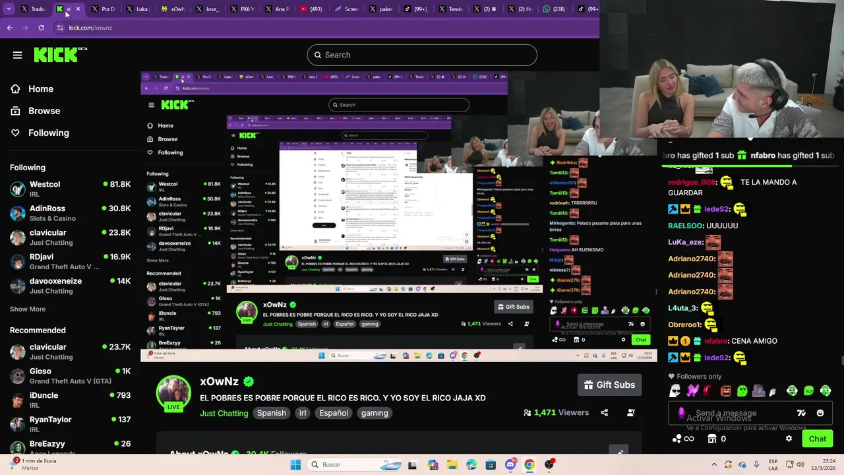Open OBS Studio from the taskbar
Screen dimensions: 844x475
pyautogui.click(x=549, y=464)
